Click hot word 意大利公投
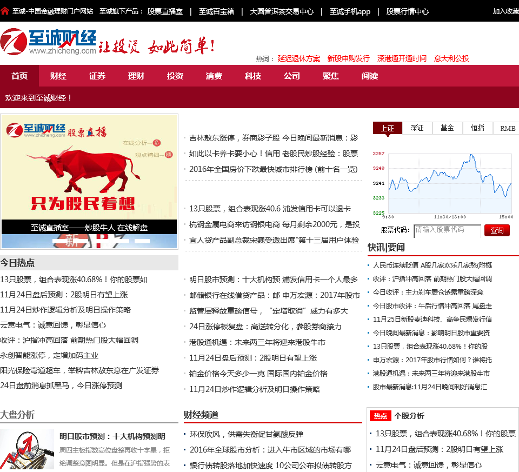Screen dimensions: 519x472 click(451, 58)
